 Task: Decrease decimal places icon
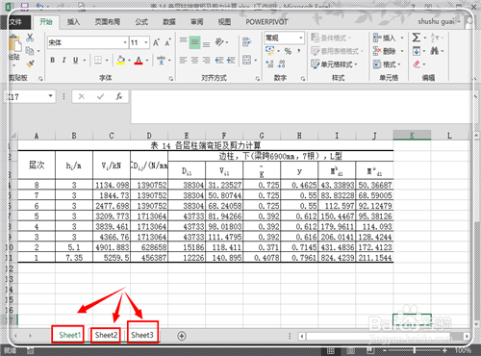(282, 64)
